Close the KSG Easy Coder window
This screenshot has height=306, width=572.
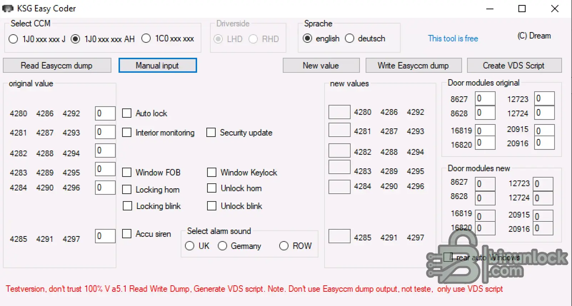pyautogui.click(x=555, y=9)
